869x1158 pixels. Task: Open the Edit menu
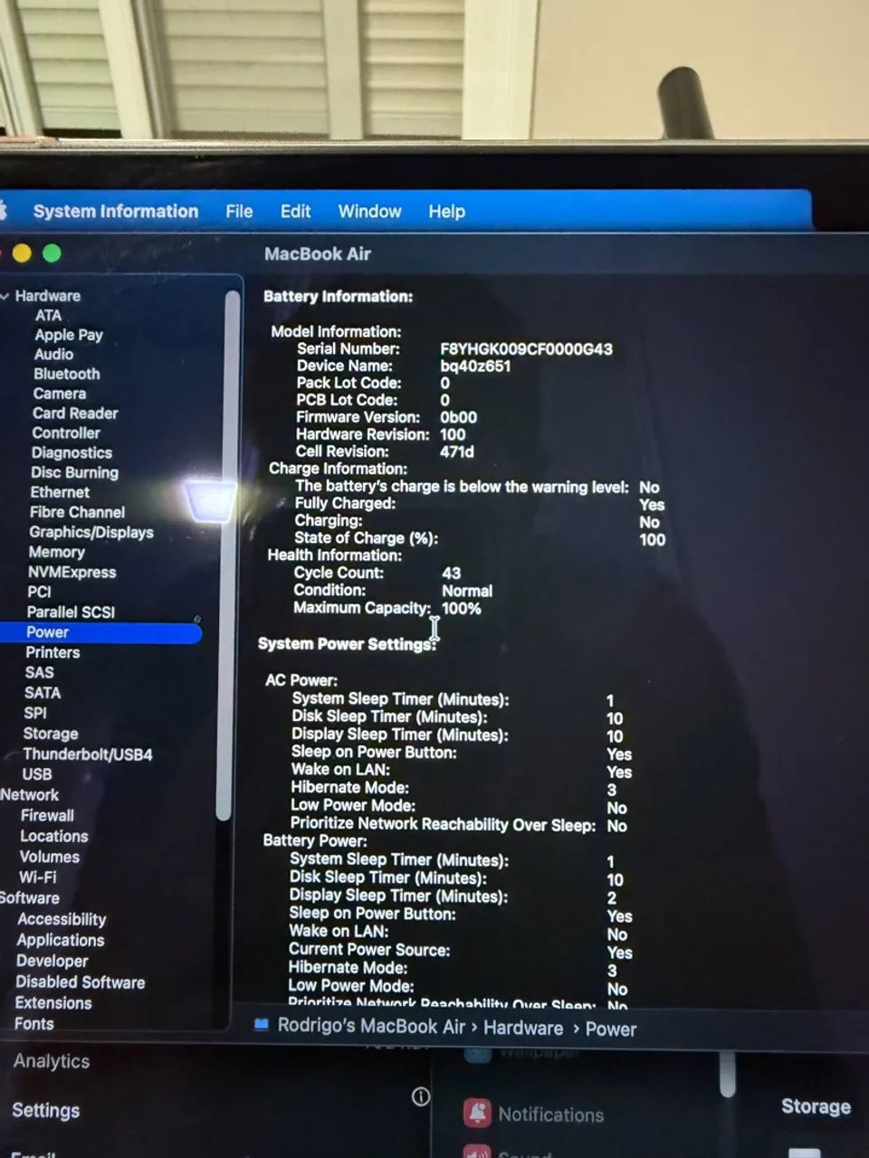pos(295,212)
